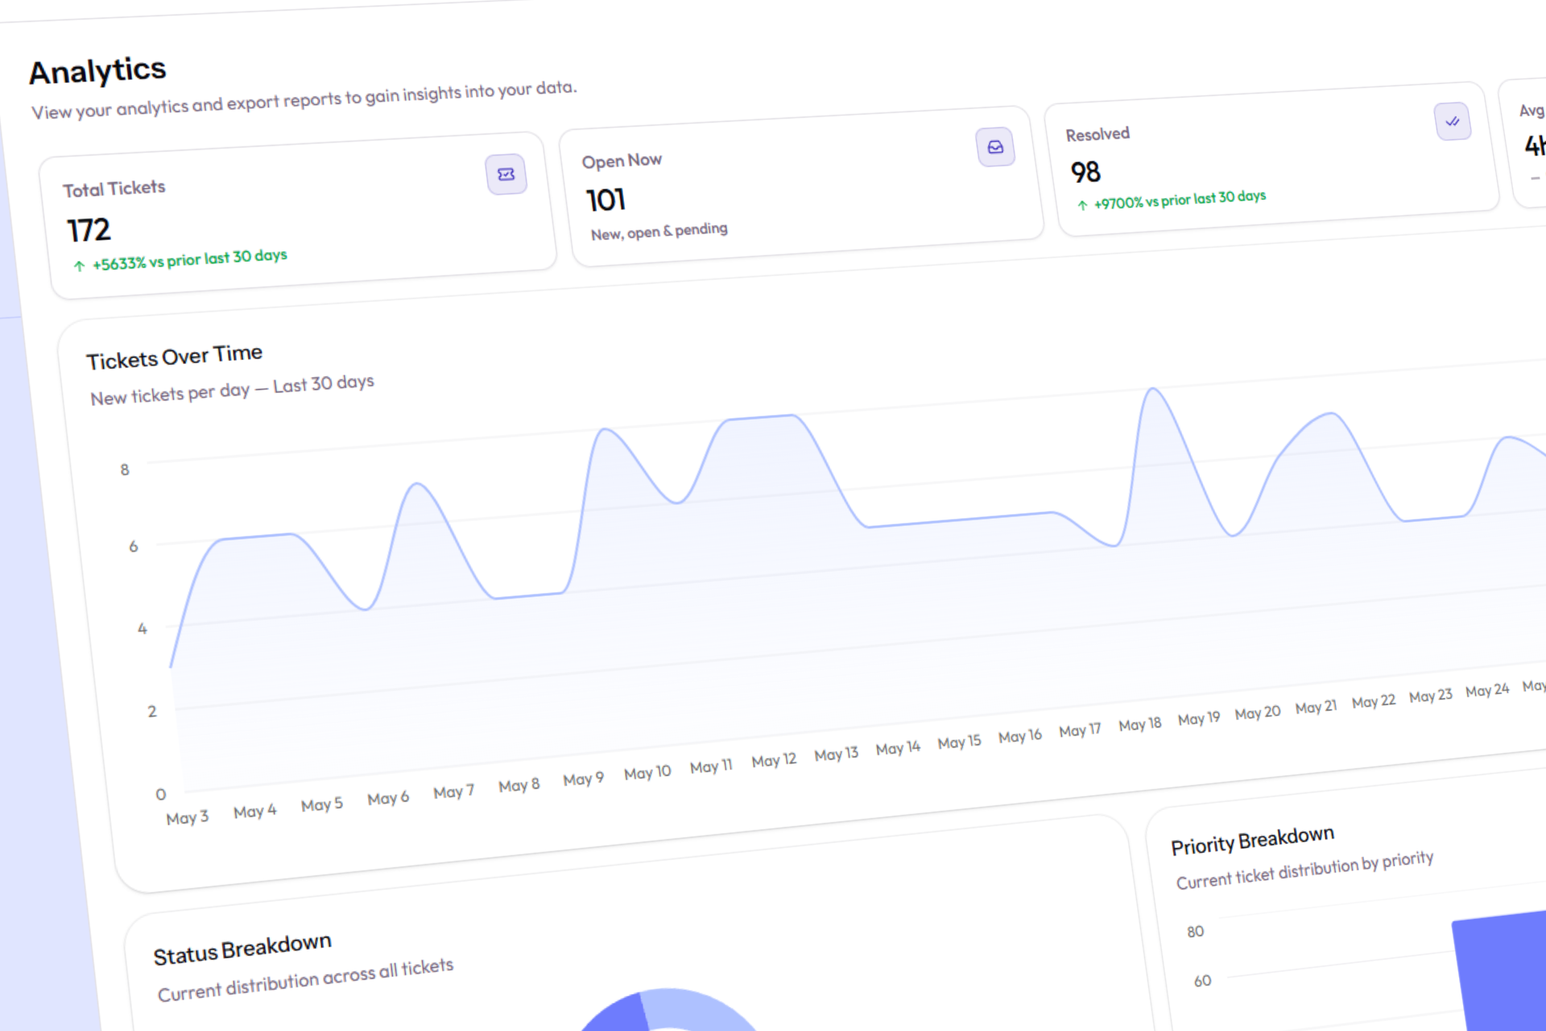
Task: Click the May 21 axis label
Action: coord(1316,707)
